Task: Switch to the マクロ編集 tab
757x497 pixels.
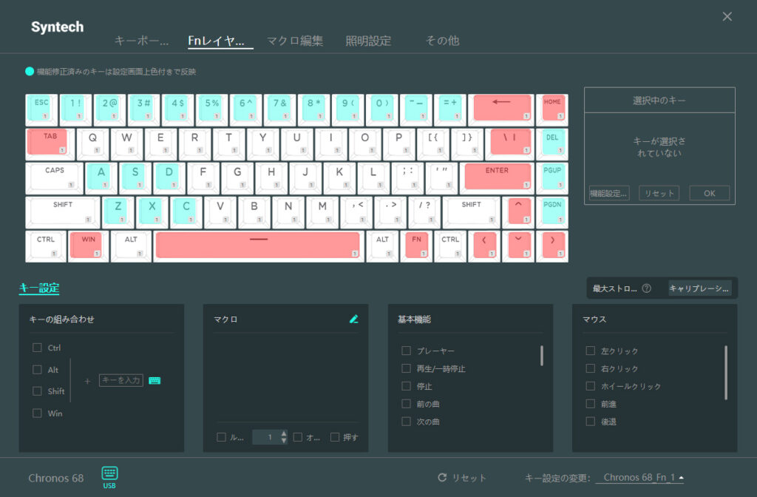Action: click(x=295, y=41)
